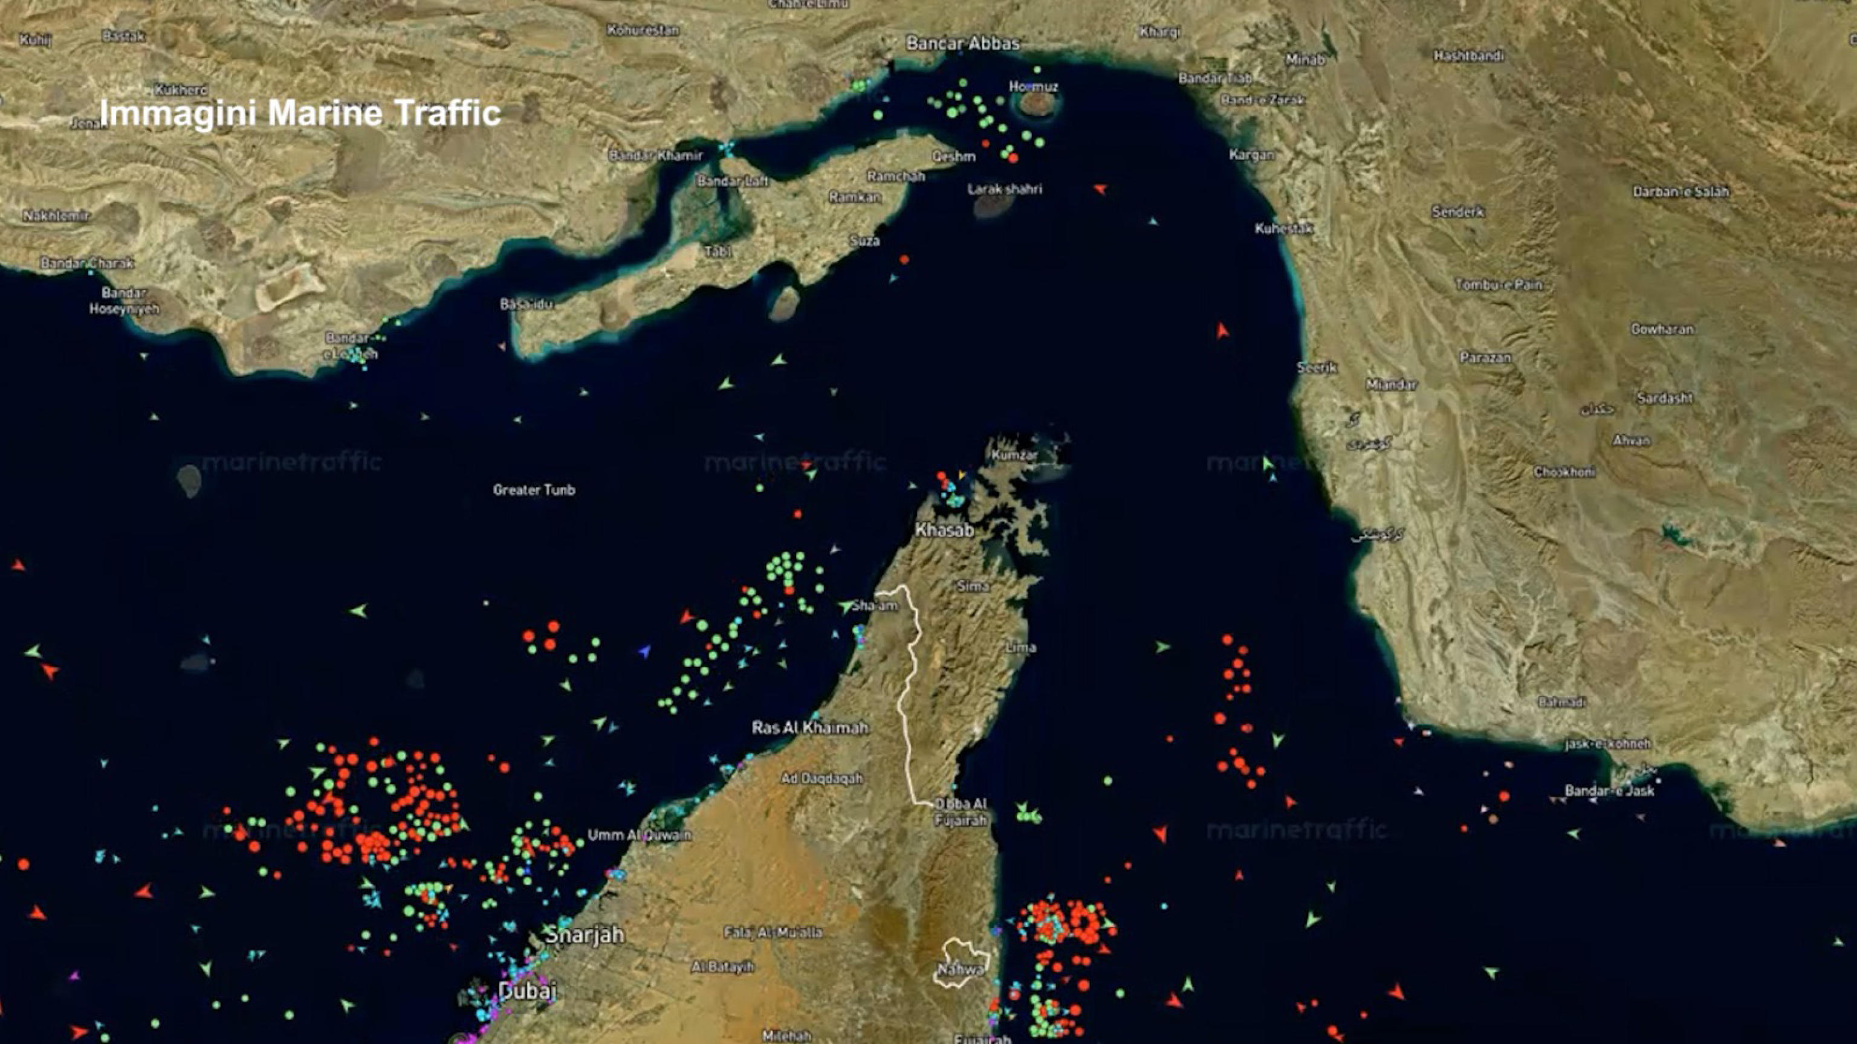This screenshot has width=1857, height=1044.
Task: Open the Bancar Abbas port label
Action: point(962,43)
